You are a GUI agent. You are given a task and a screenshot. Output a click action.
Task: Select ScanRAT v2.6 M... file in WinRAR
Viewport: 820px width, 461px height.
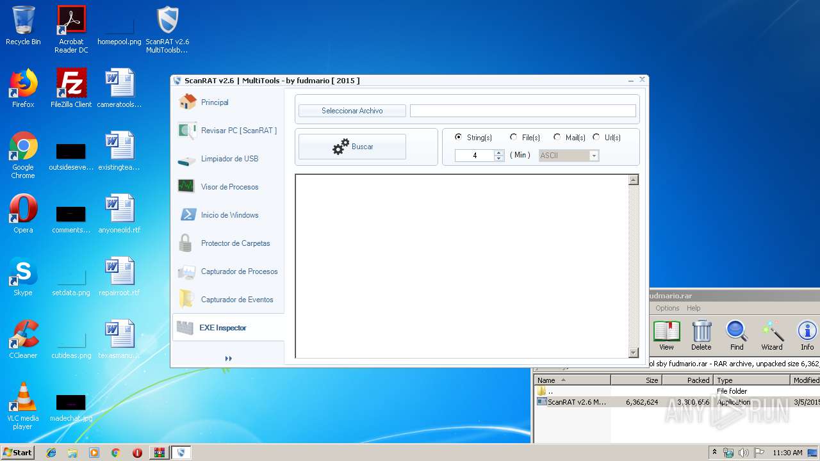pyautogui.click(x=677, y=402)
